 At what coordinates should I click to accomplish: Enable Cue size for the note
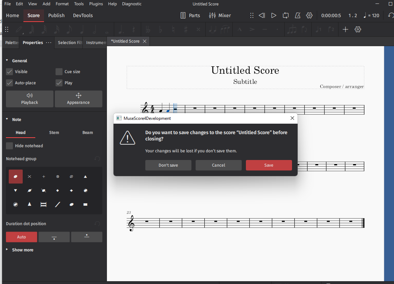[x=59, y=72]
